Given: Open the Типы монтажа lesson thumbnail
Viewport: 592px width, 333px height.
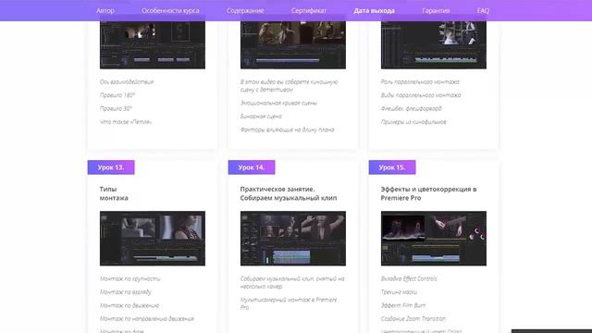Looking at the screenshot, I should coord(153,239).
